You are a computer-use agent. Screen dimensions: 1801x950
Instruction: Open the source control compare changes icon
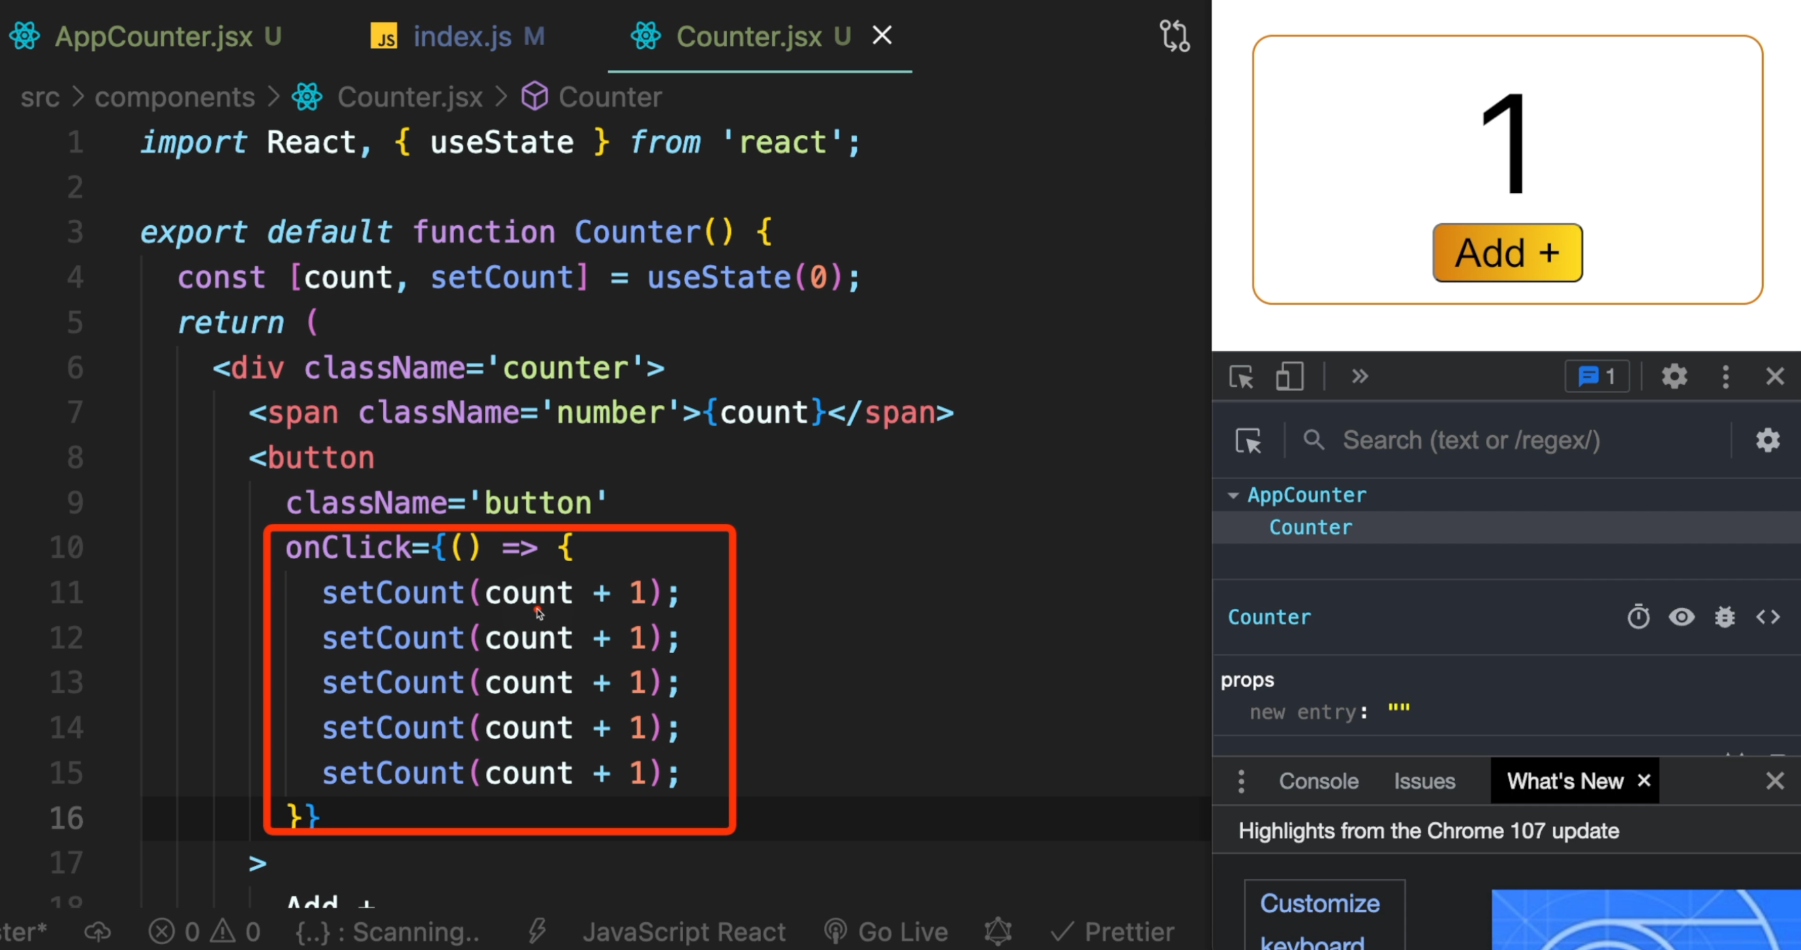click(1175, 36)
